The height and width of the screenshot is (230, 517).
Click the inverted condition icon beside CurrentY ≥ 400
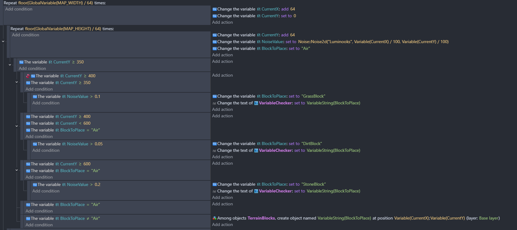[28, 76]
